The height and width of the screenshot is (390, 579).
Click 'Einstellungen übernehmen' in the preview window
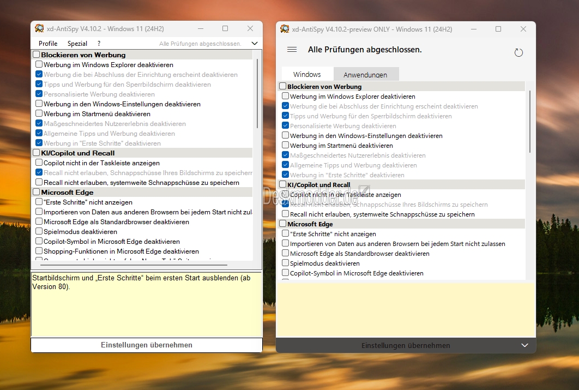pos(406,346)
